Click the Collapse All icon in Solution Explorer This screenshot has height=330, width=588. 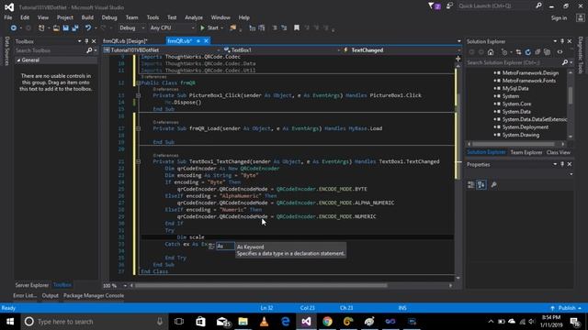click(x=537, y=52)
